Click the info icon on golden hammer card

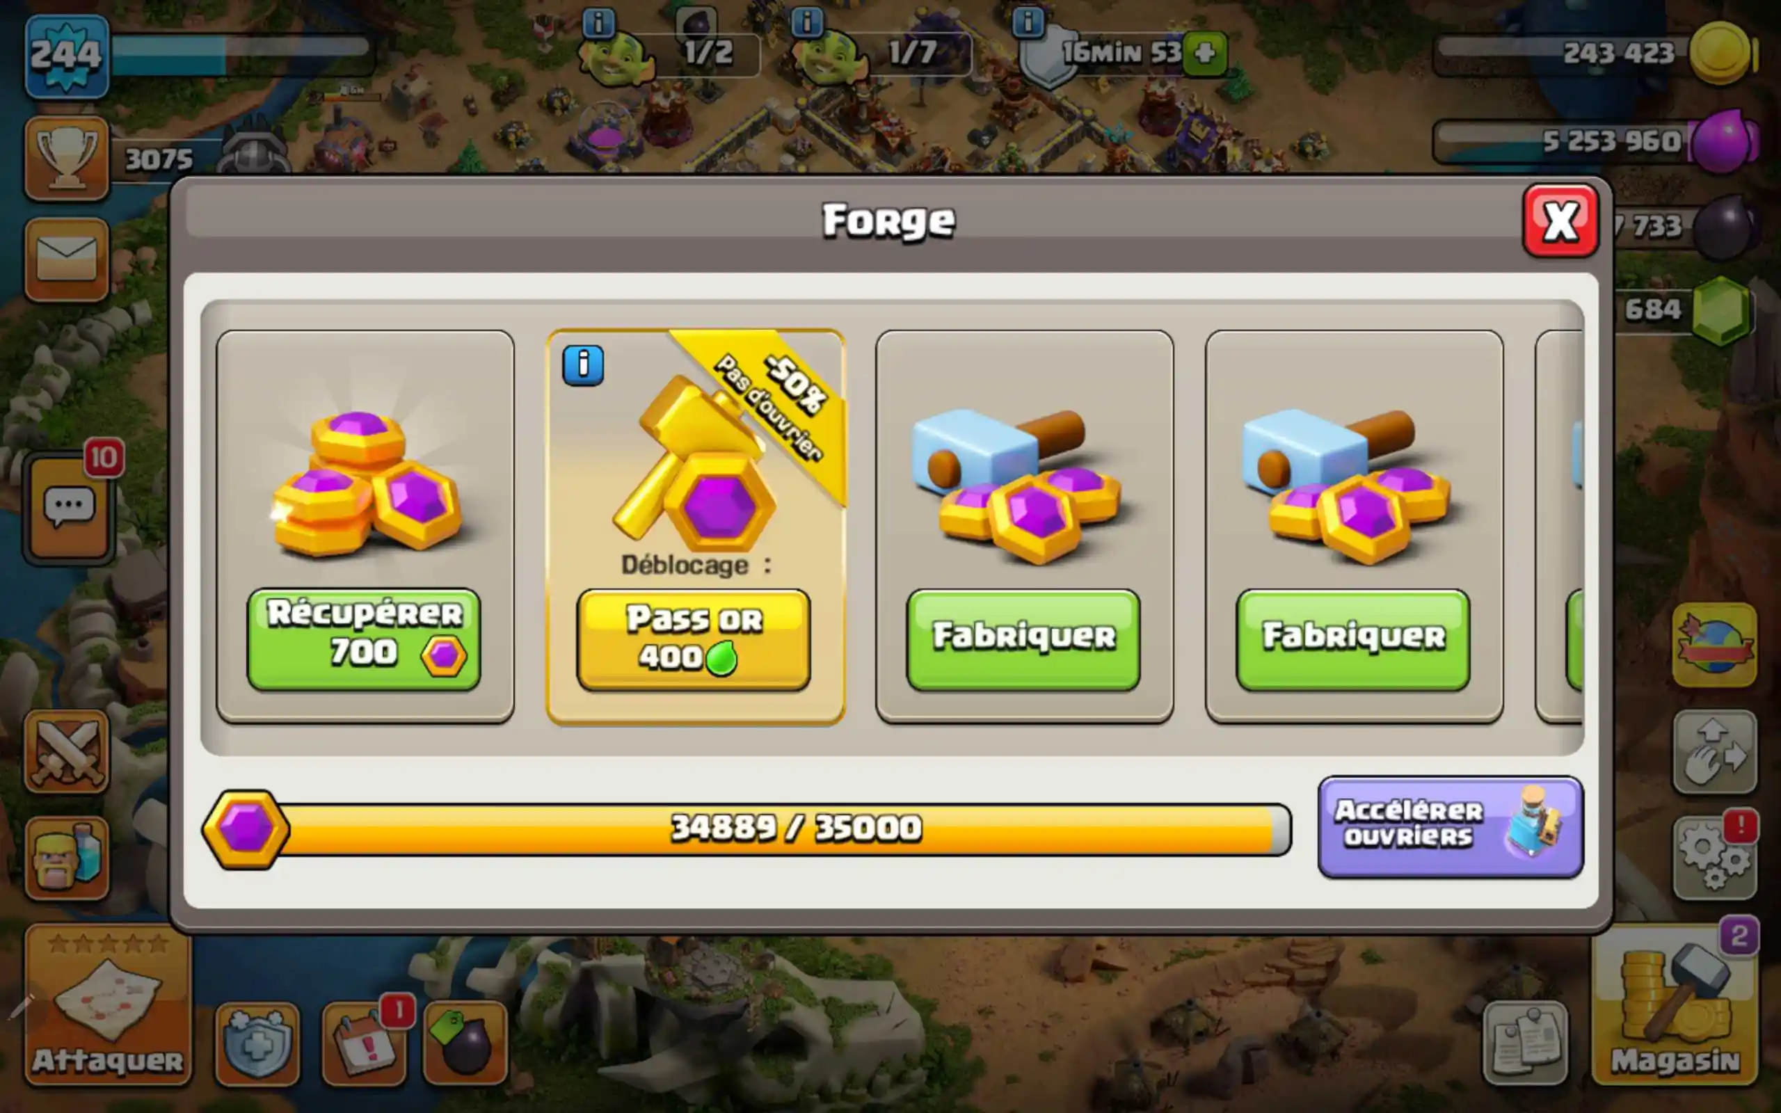click(x=583, y=365)
